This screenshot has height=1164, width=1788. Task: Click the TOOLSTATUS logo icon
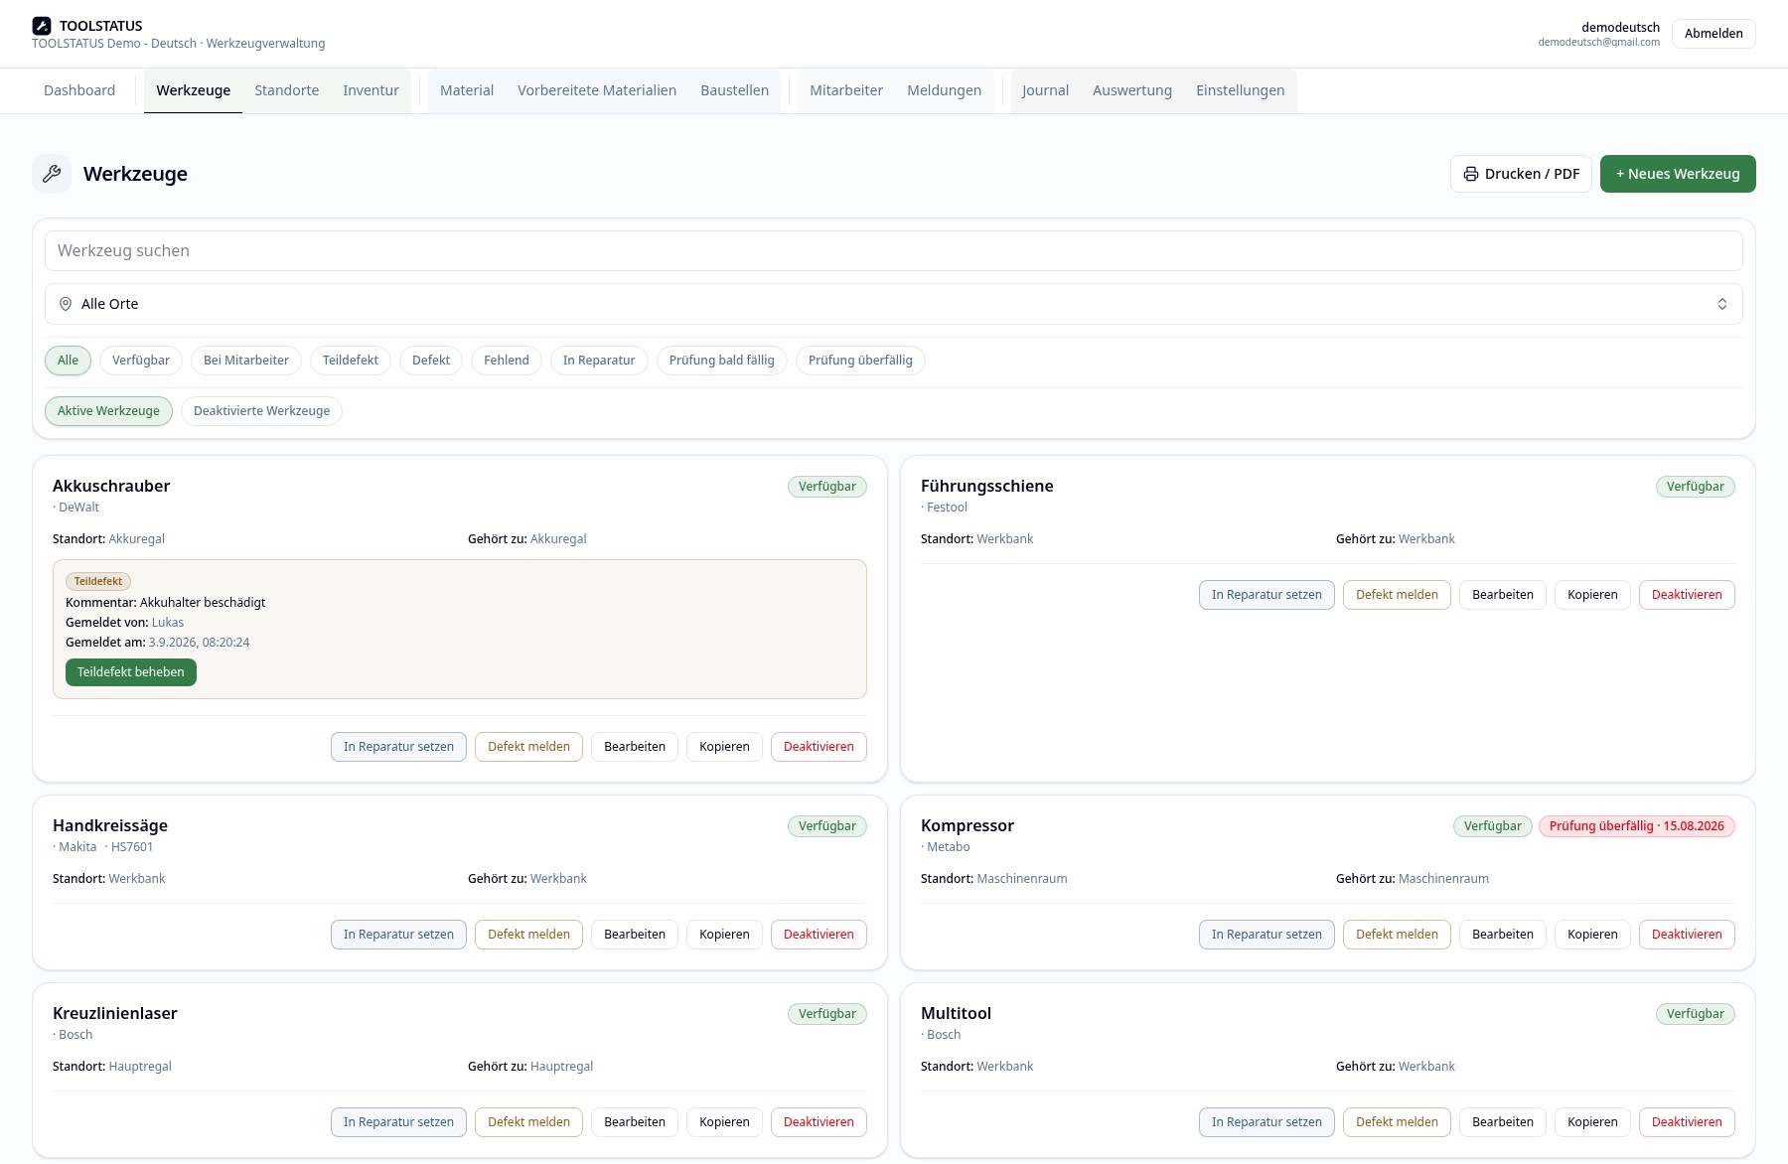(x=41, y=26)
